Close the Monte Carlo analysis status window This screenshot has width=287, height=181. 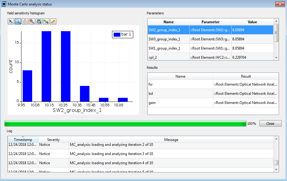(x=280, y=4)
